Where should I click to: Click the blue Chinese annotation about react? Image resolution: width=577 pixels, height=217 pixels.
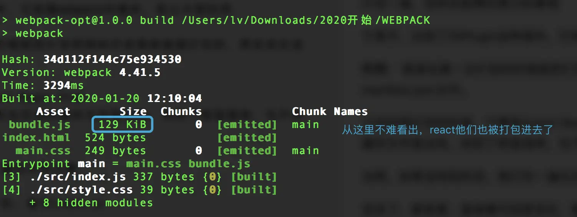[448, 130]
